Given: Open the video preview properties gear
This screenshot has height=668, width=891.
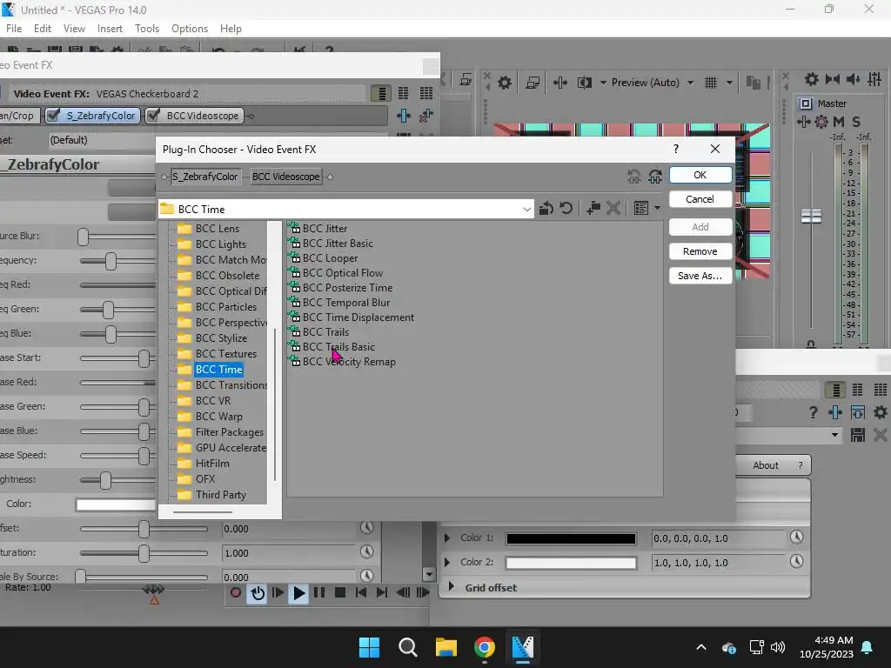Looking at the screenshot, I should (505, 83).
